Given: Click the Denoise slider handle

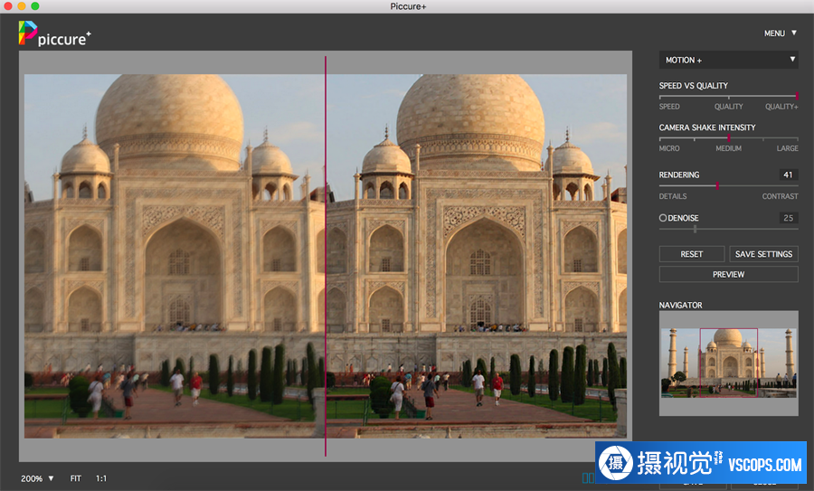Looking at the screenshot, I should [x=695, y=229].
